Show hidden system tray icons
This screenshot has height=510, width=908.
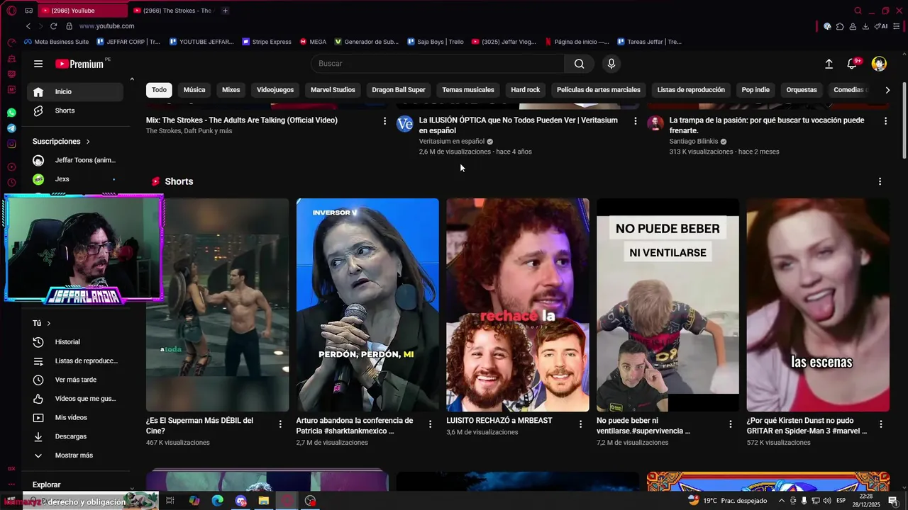point(781,501)
